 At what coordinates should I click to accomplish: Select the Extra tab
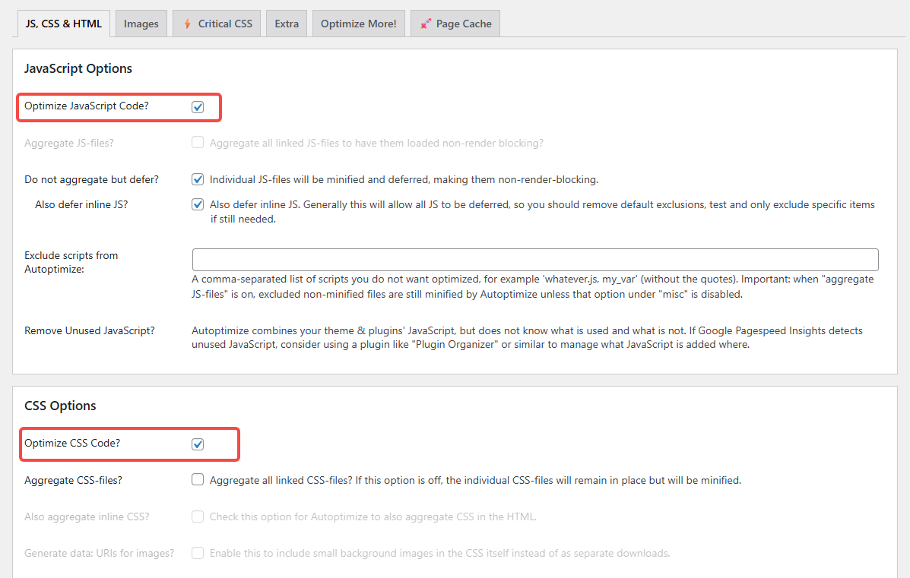click(287, 23)
